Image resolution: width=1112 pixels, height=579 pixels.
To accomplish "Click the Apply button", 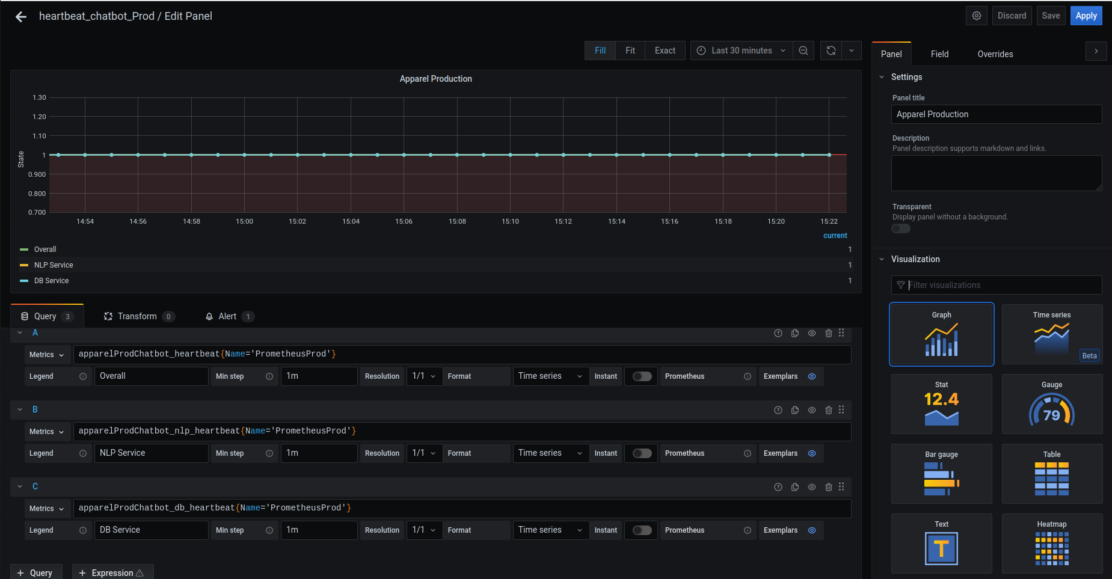I will point(1086,16).
